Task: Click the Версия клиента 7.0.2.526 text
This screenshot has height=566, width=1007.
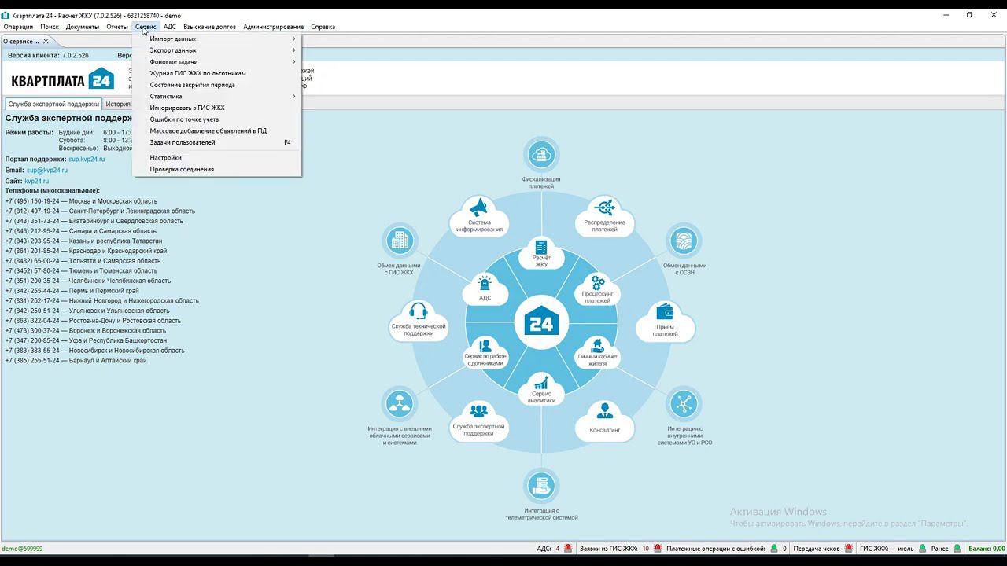Action: [x=48, y=56]
